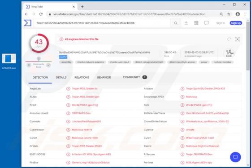Image resolution: width=251 pixels, height=168 pixels.
Task: Open the upload file icon
Action: (x=186, y=23)
